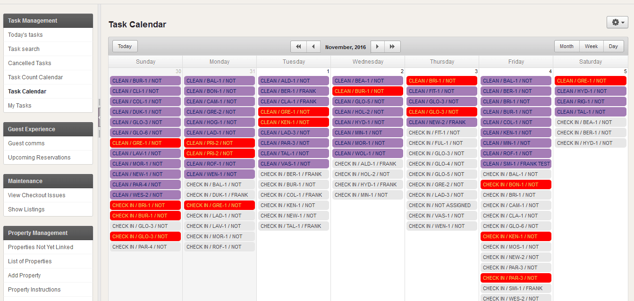Open red CHECK IN / BRI-1 / NOT on Sunday
The width and height of the screenshot is (634, 301).
pos(145,205)
